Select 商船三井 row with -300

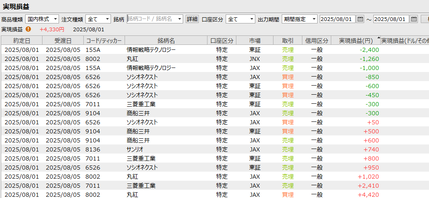tap(214, 113)
